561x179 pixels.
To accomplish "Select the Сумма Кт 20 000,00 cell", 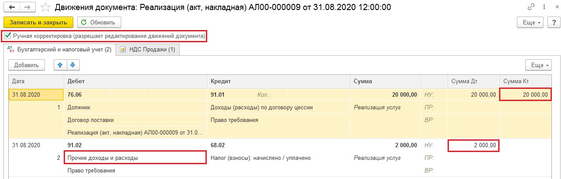I will click(525, 95).
